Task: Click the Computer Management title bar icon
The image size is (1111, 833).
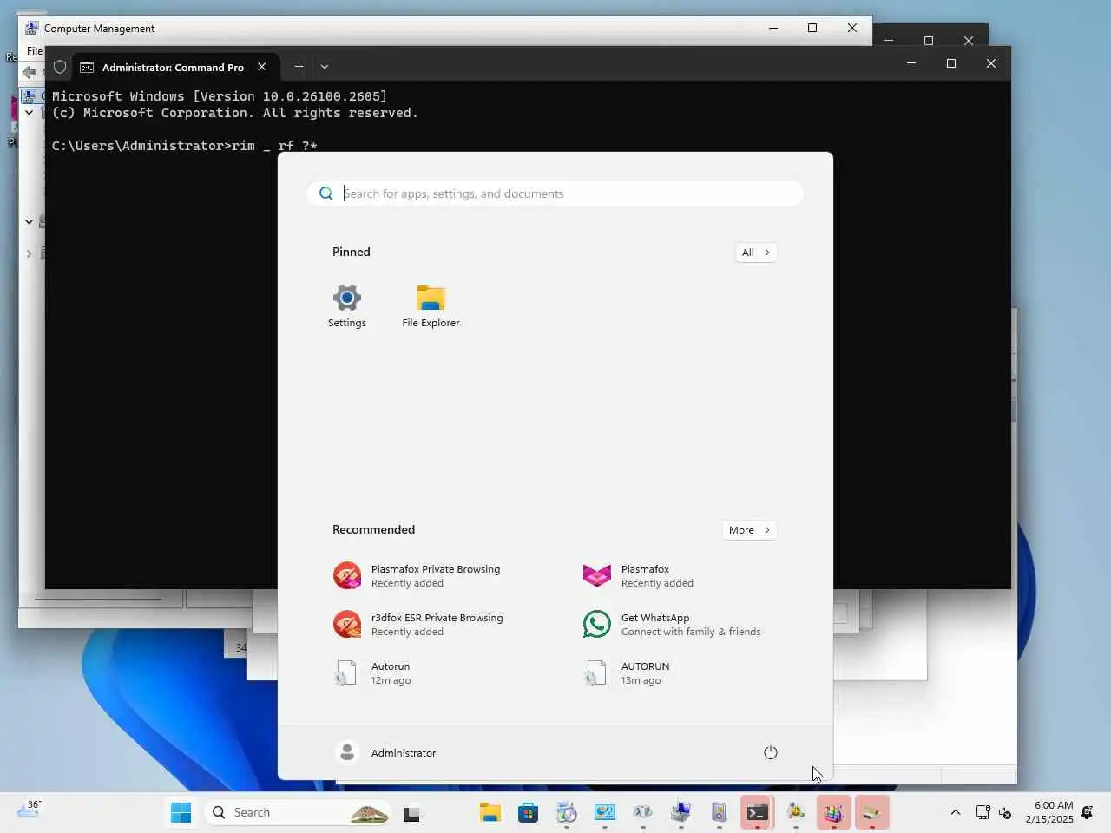Action: 32,28
